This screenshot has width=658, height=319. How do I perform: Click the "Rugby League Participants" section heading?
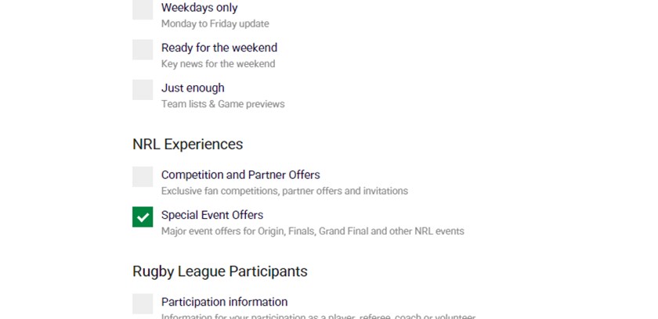[220, 271]
